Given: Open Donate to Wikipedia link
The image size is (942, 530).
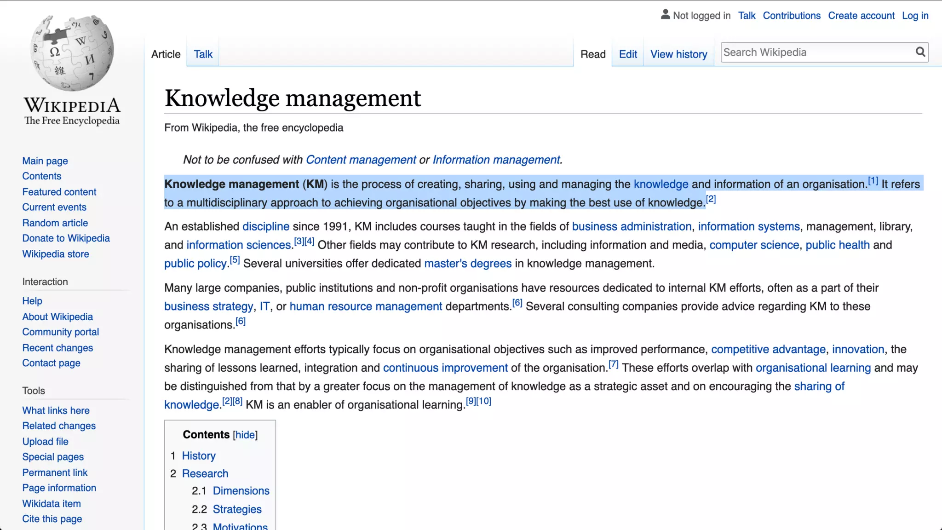Looking at the screenshot, I should pyautogui.click(x=66, y=238).
